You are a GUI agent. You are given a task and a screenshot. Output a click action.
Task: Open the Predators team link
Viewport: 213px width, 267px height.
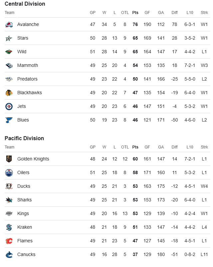(x=27, y=79)
